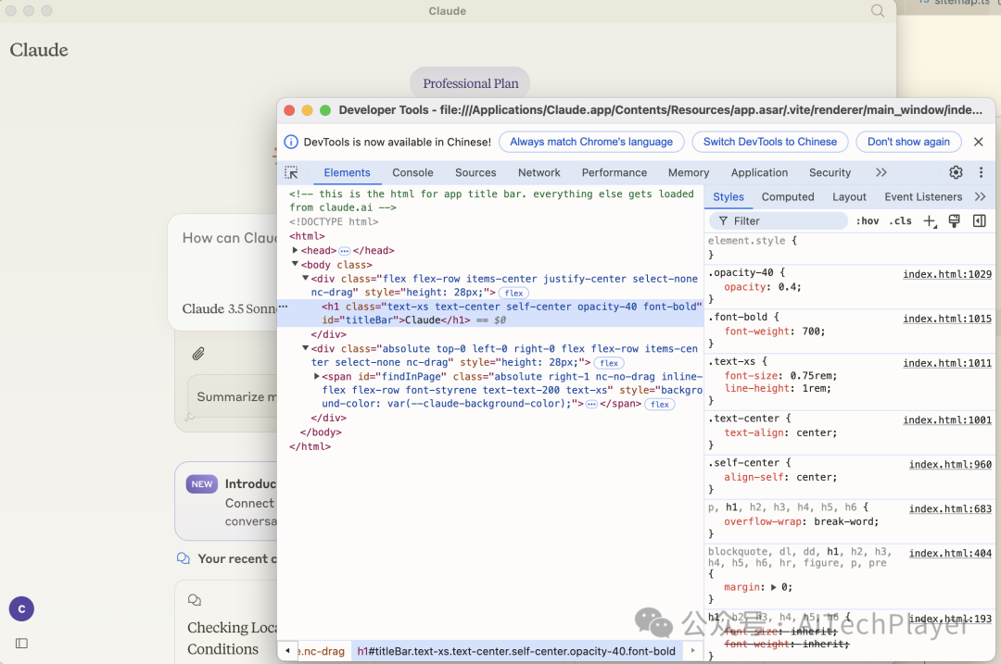Click the search icon in Claude window
The width and height of the screenshot is (1001, 664).
pos(878,11)
